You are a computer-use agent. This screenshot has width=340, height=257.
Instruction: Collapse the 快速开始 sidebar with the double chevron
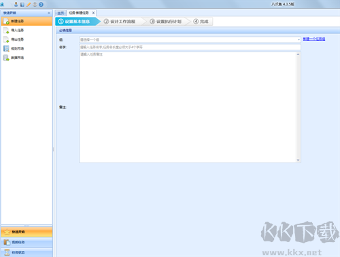tap(49, 13)
